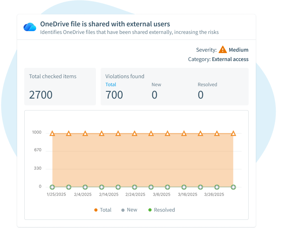Viewport: 292px width, 241px height.
Task: Toggle the Resolved series in chart legend
Action: (161, 210)
